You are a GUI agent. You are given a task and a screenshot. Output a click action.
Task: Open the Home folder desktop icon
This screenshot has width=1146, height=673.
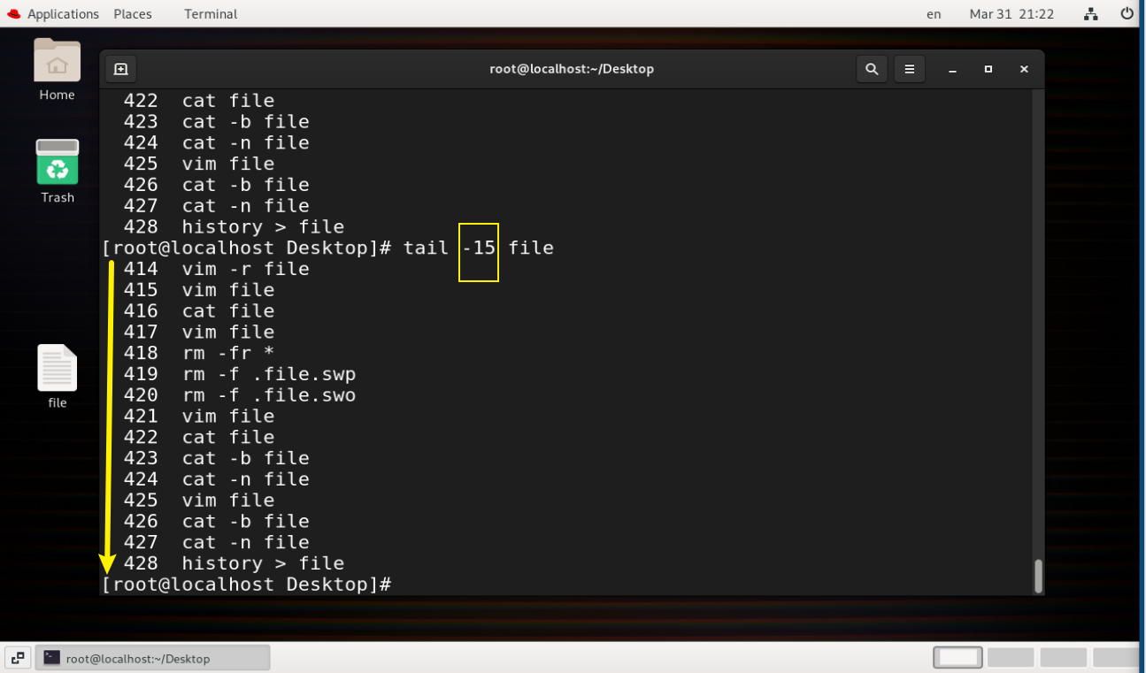(57, 60)
